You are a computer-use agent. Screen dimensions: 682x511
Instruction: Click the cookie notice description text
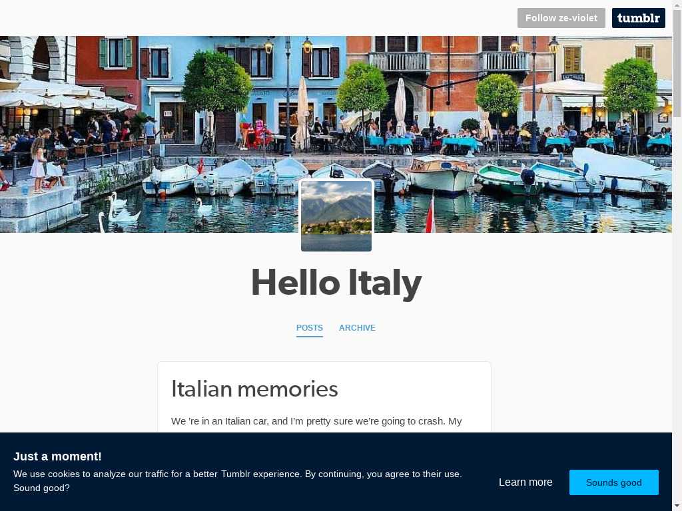point(238,480)
